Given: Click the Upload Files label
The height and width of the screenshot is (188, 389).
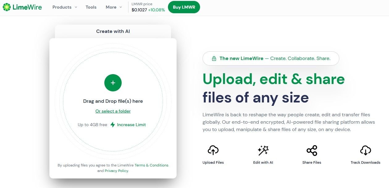Looking at the screenshot, I should [x=213, y=162].
